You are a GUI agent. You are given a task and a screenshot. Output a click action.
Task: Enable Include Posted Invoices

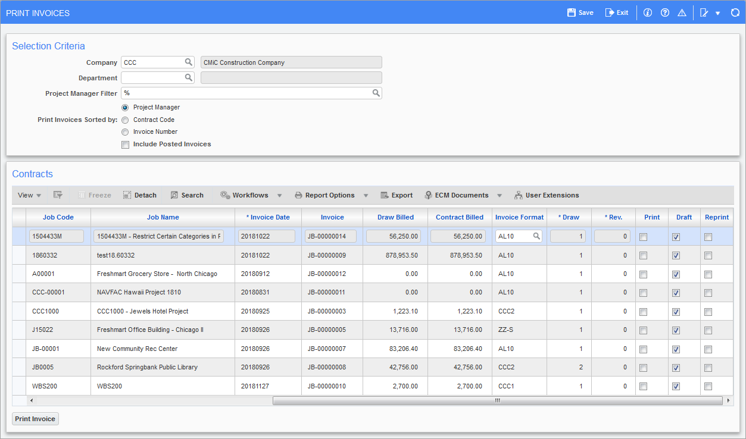pyautogui.click(x=125, y=145)
